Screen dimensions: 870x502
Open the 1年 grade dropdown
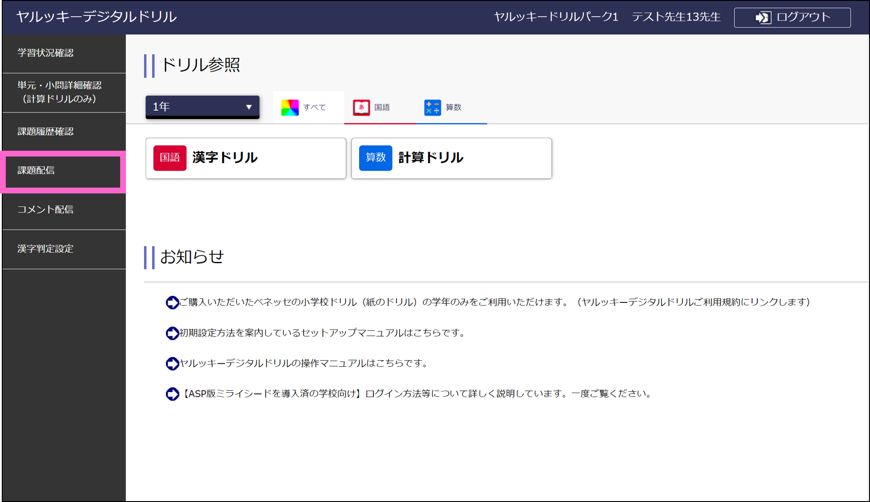click(x=202, y=107)
